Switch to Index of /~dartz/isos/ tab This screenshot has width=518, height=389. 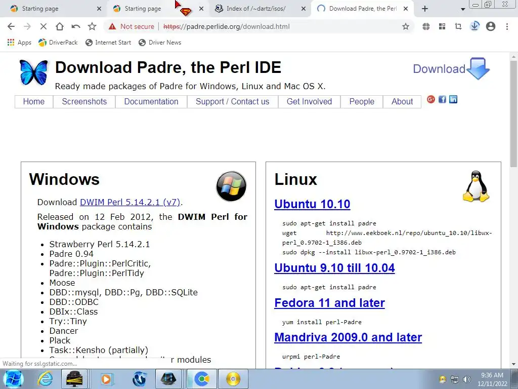(256, 9)
